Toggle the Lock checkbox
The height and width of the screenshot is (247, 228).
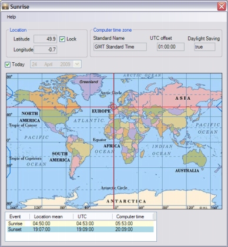[62, 39]
